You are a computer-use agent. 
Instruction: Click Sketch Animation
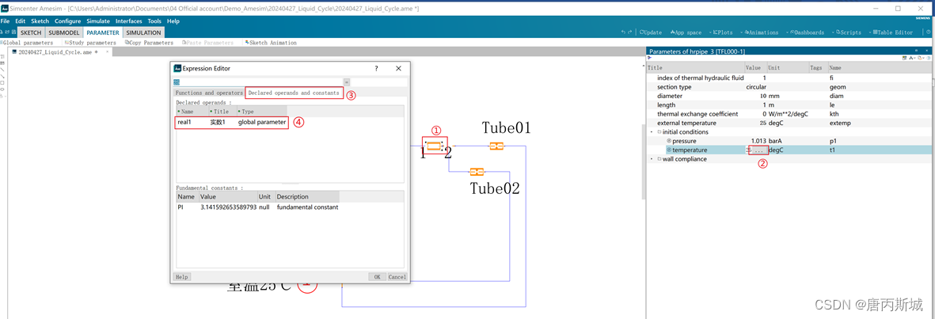[272, 43]
